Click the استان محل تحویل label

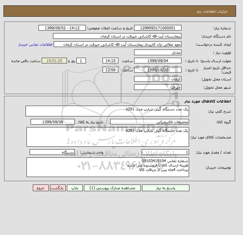click(x=216, y=79)
